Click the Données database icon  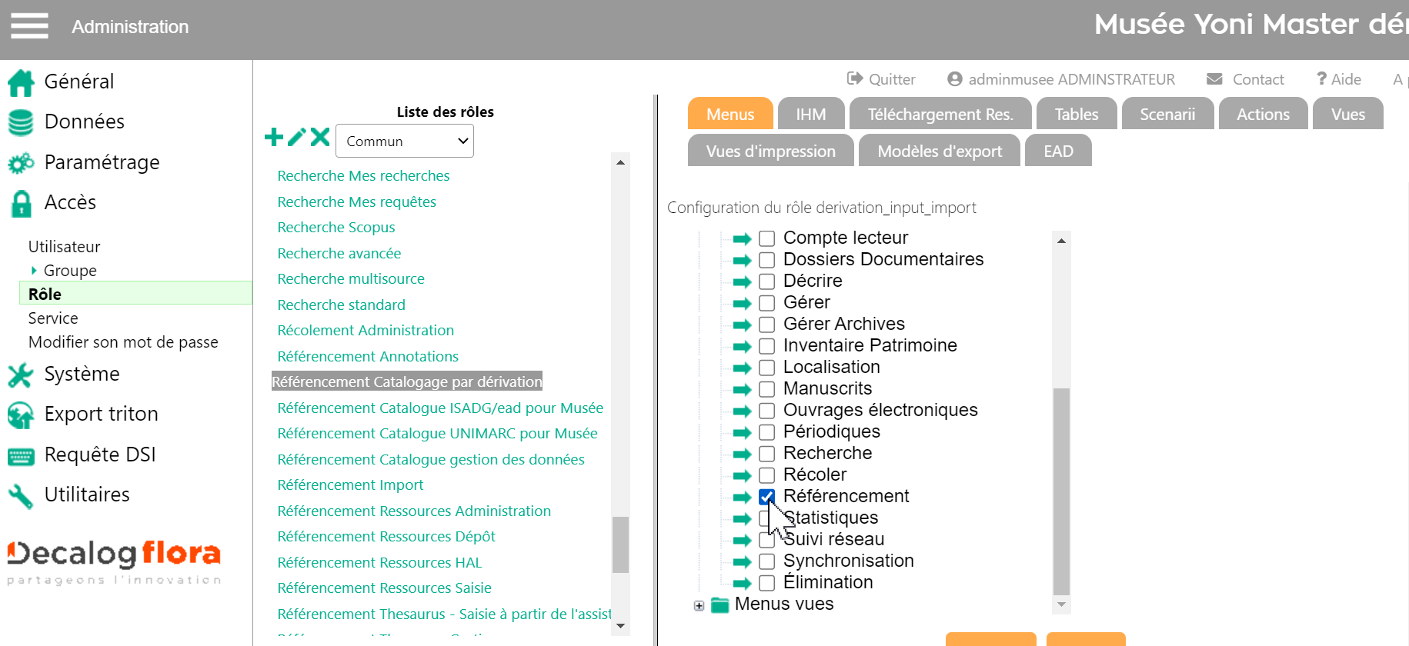[21, 122]
